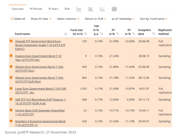Image resolution: width=178 pixels, height=137 pixels.
Task: Switch to the Risk tab
Action: pyautogui.click(x=67, y=9)
